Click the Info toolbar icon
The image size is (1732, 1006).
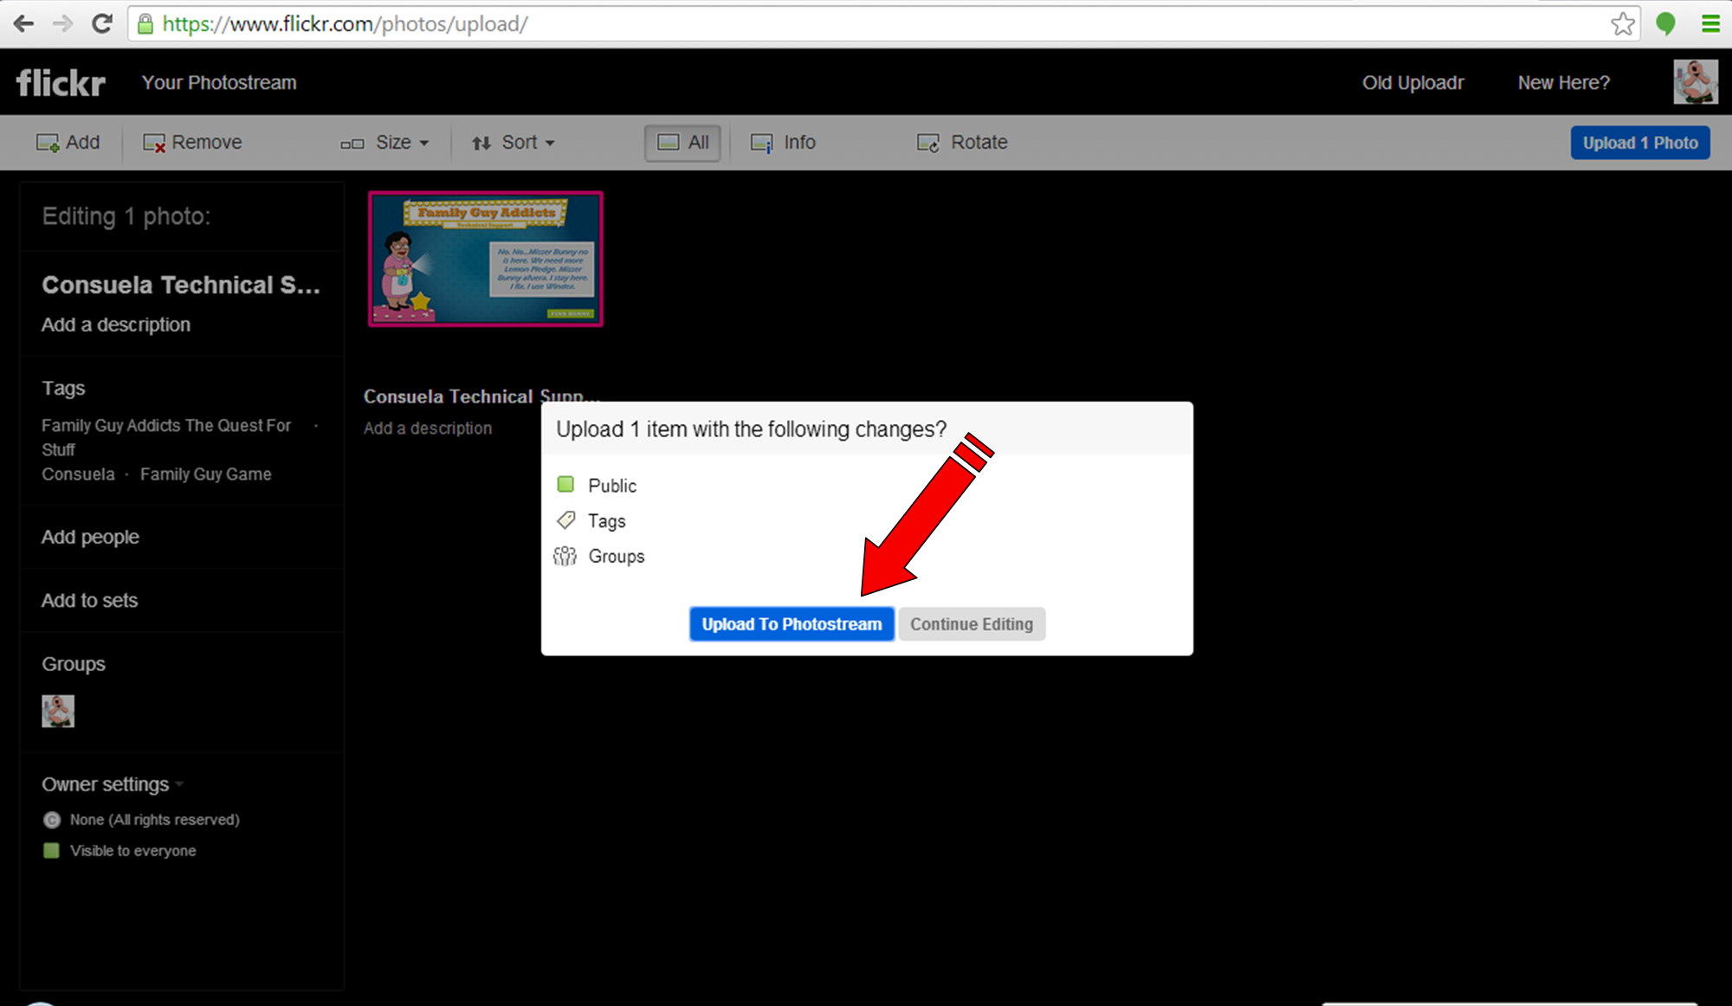click(x=761, y=143)
